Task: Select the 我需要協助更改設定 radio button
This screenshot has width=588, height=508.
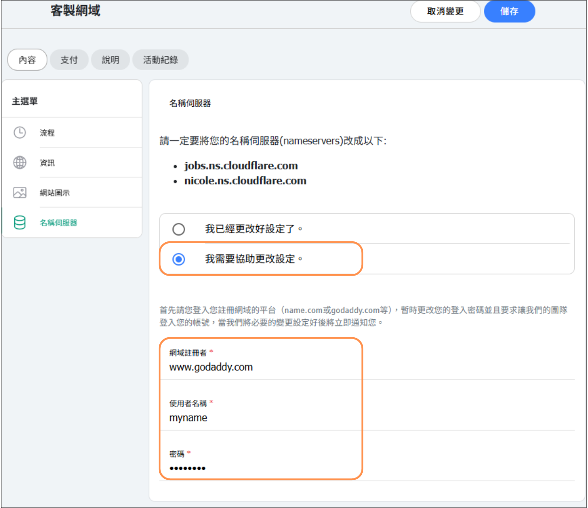Action: pyautogui.click(x=179, y=259)
